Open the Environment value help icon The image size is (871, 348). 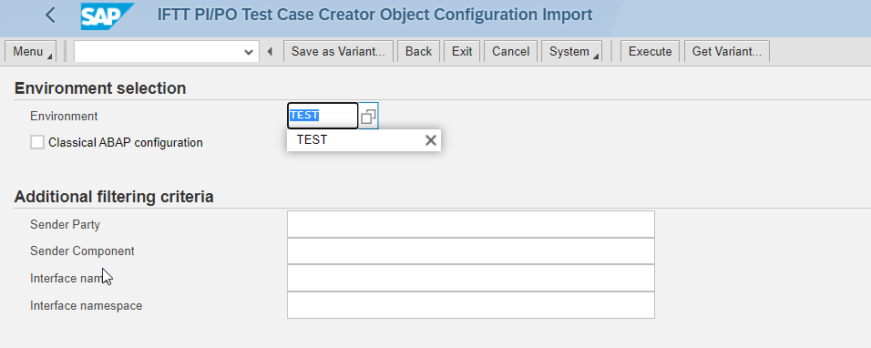[x=368, y=116]
